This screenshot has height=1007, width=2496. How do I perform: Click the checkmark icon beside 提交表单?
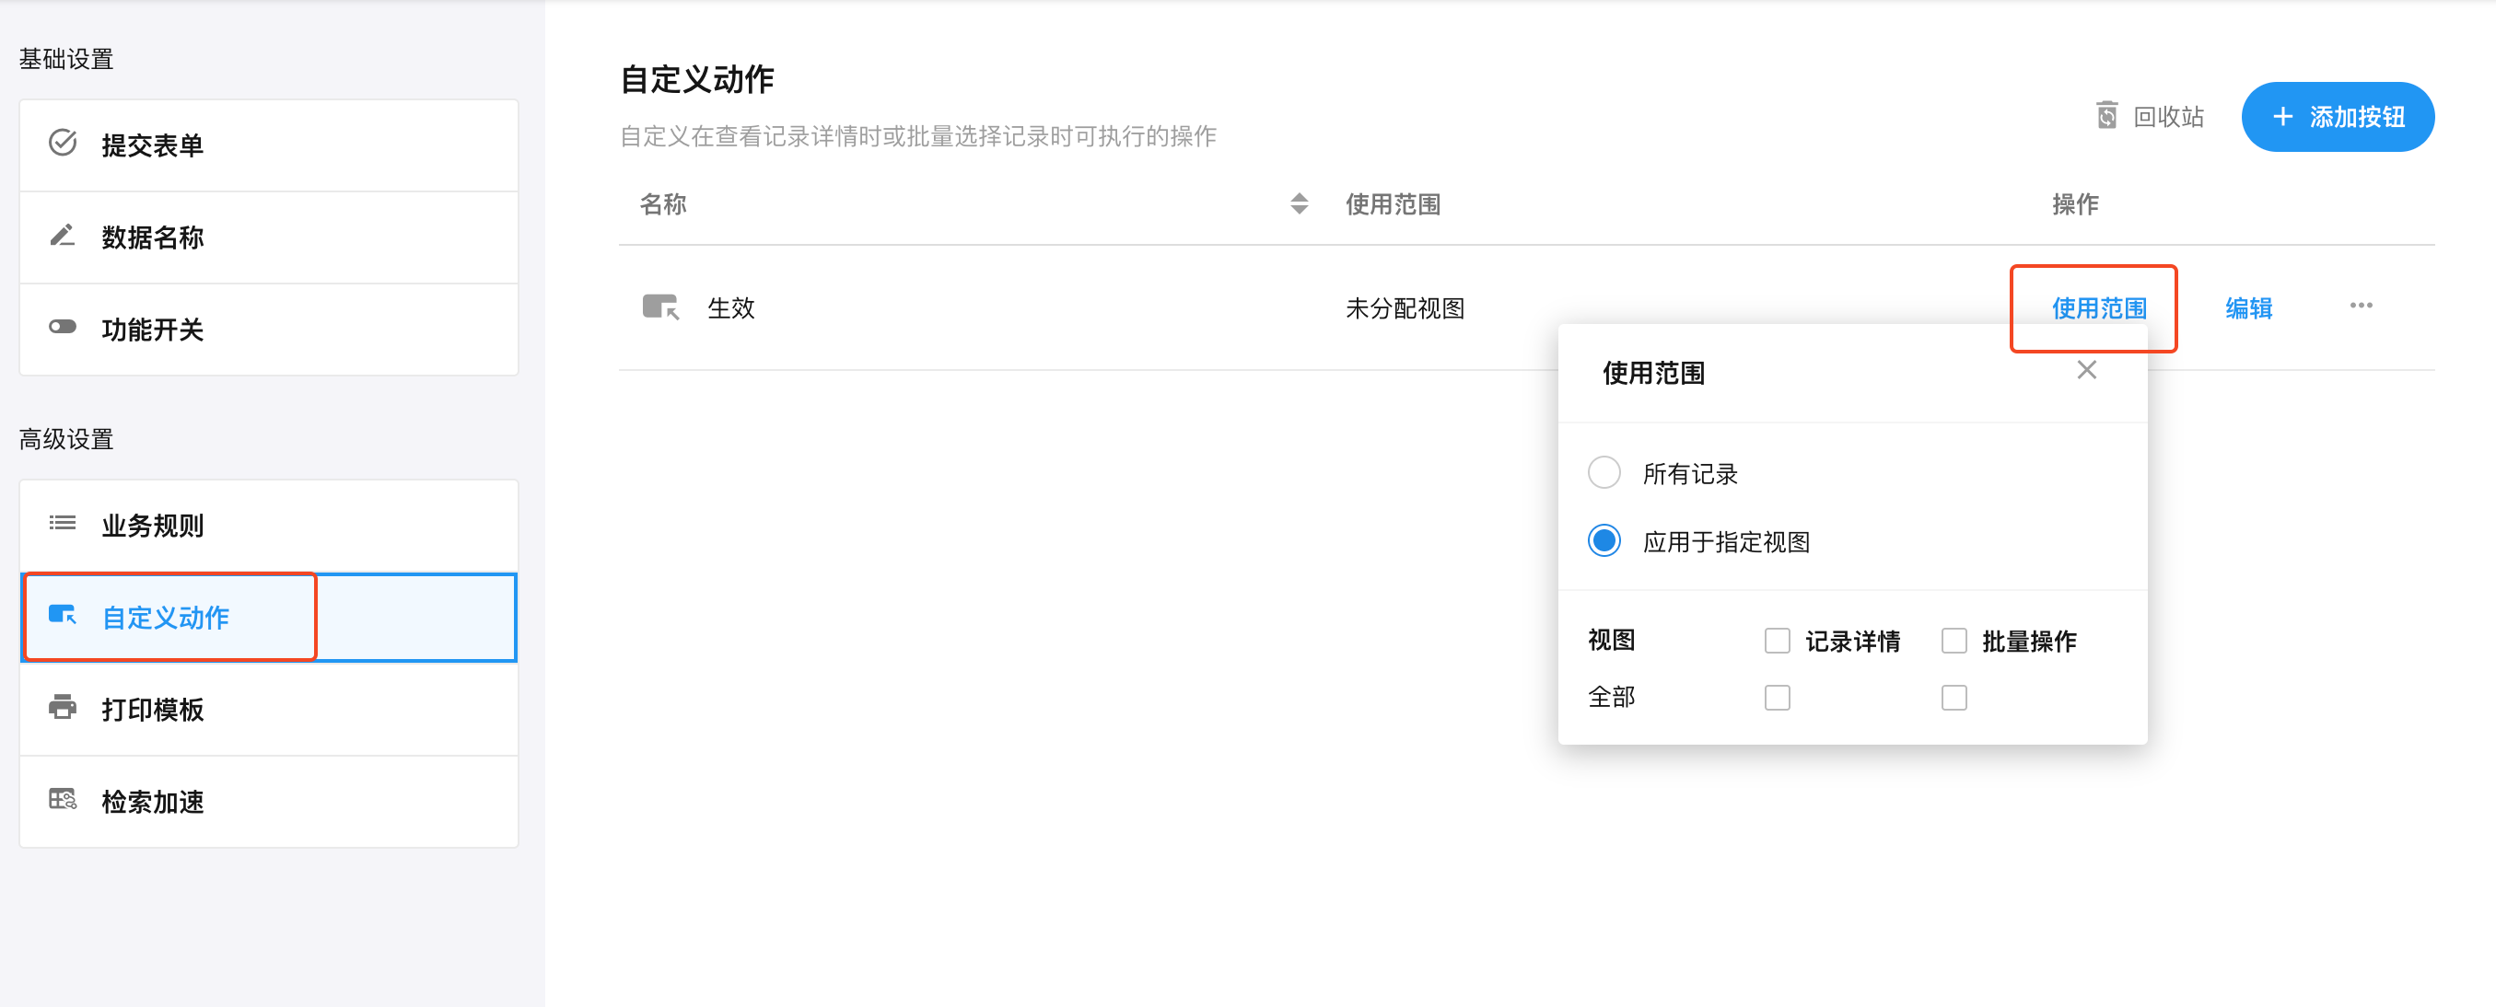coord(63,144)
